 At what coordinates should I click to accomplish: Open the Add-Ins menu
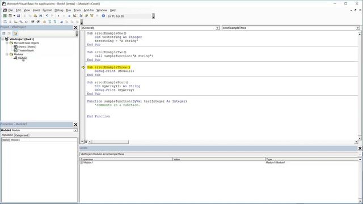(x=88, y=10)
